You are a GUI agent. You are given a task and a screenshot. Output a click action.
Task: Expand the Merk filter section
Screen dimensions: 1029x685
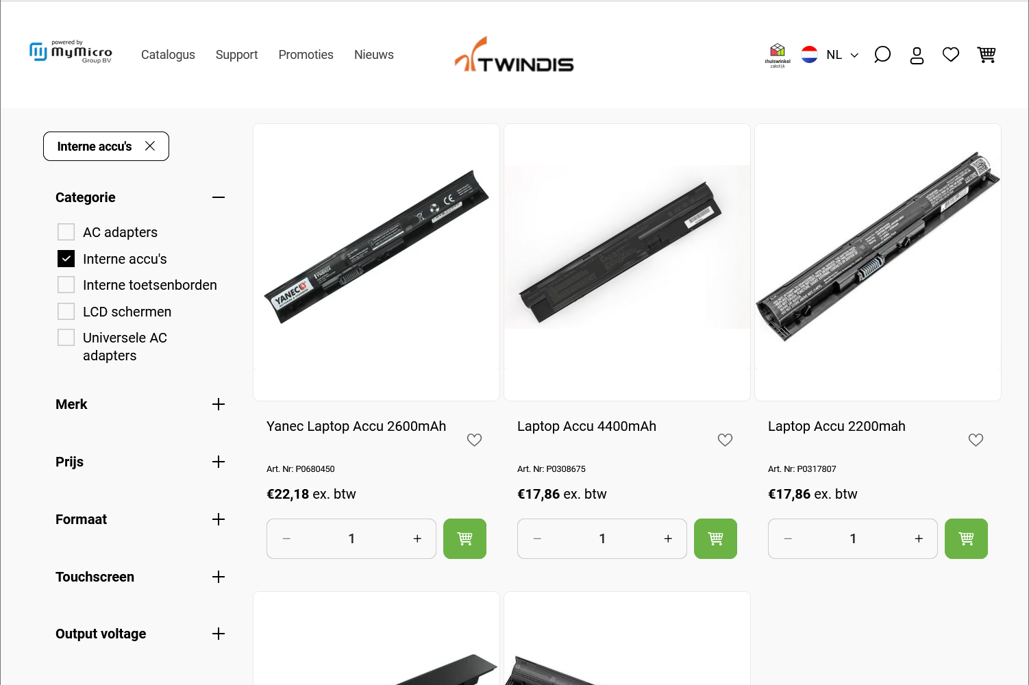tap(219, 404)
